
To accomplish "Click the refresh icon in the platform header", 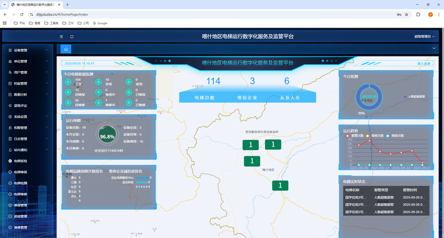I will click(72, 37).
